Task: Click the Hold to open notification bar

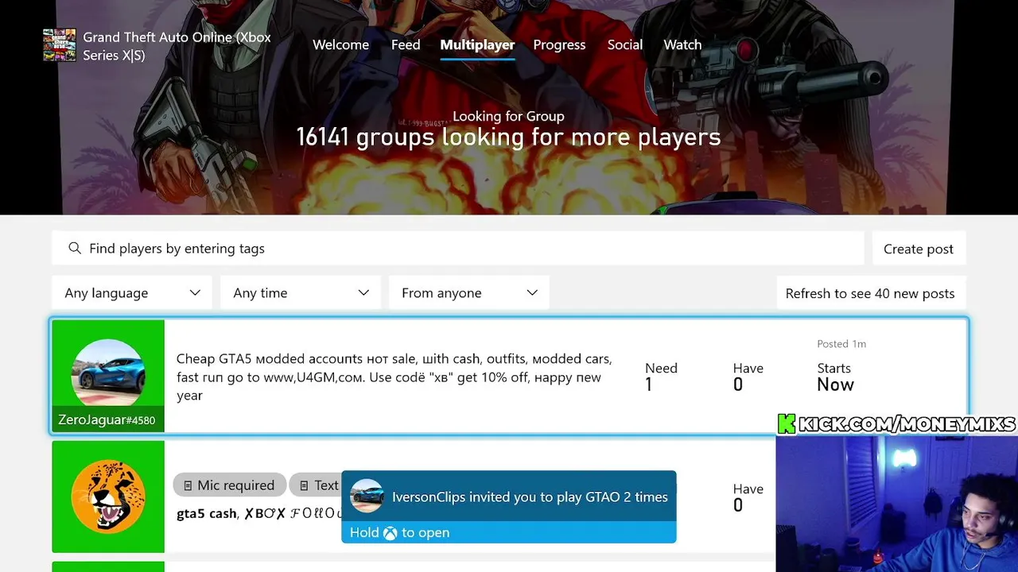Action: pyautogui.click(x=509, y=532)
